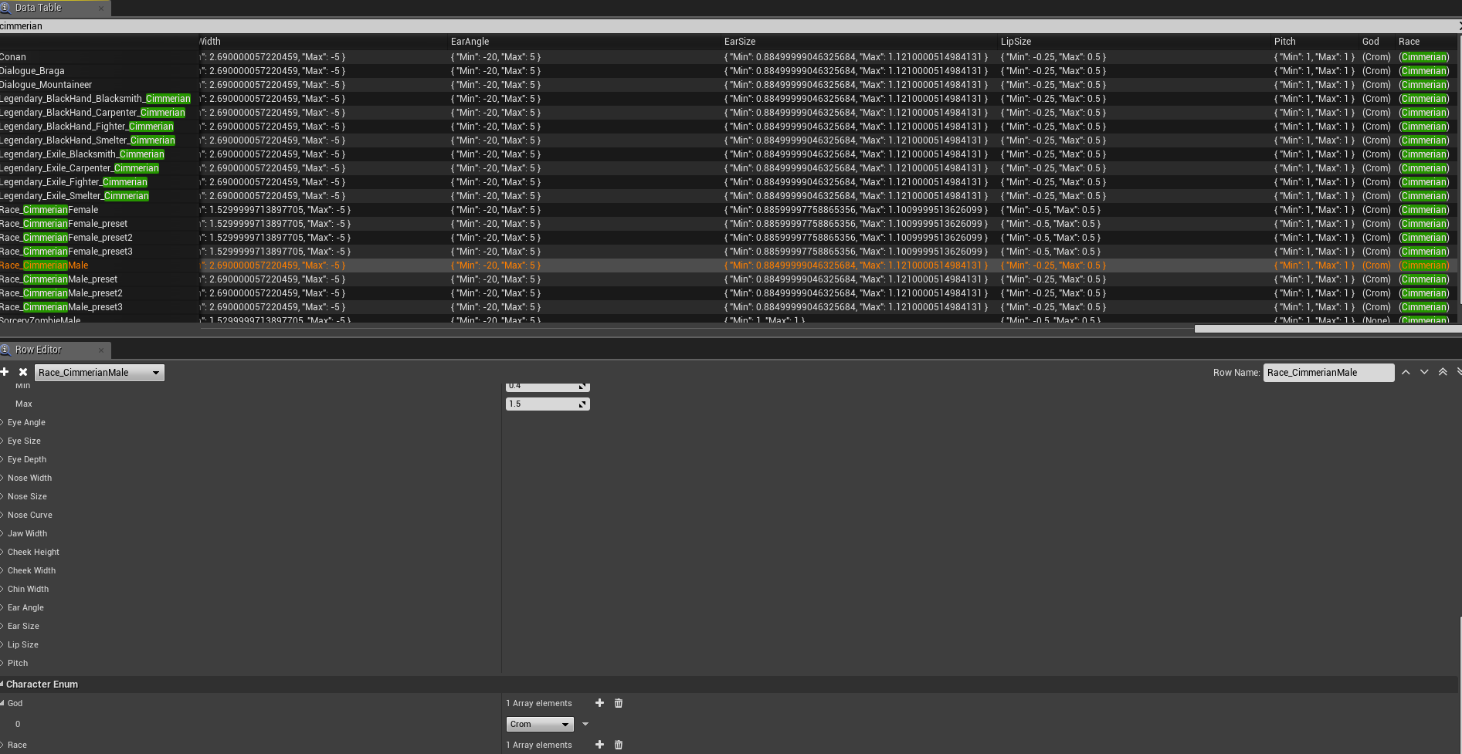Viewport: 1462px width, 754px height.
Task: Expand the Chin Width property
Action: 2,589
